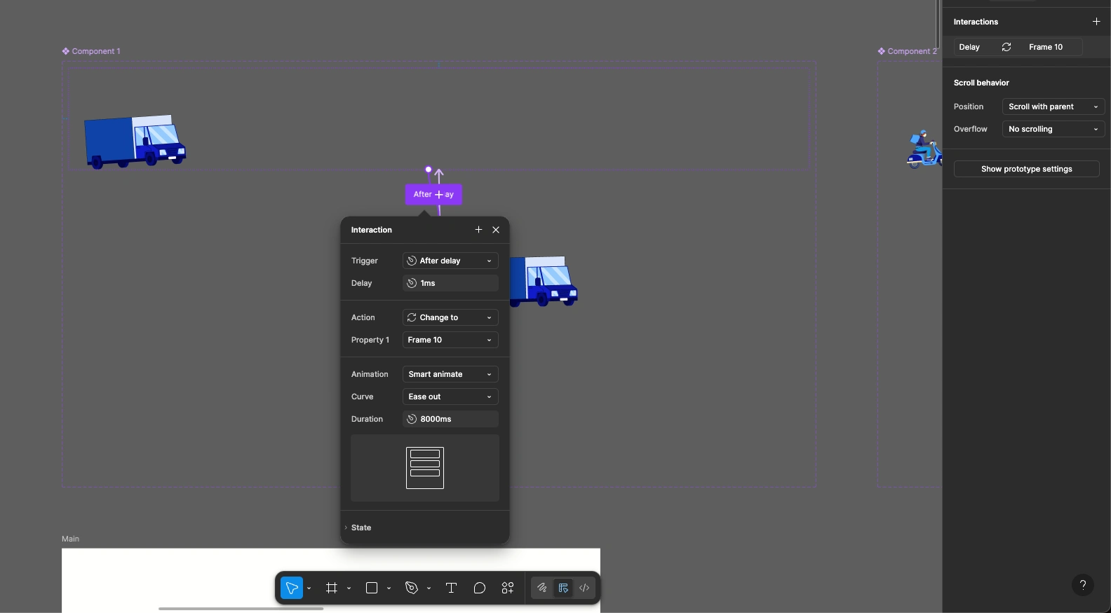Add a new interaction in the Interactions panel

(x=1096, y=22)
